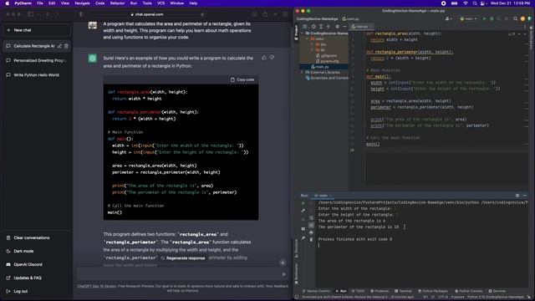Open Updates & FAQ link
This screenshot has width=535, height=301.
pos(37,278)
